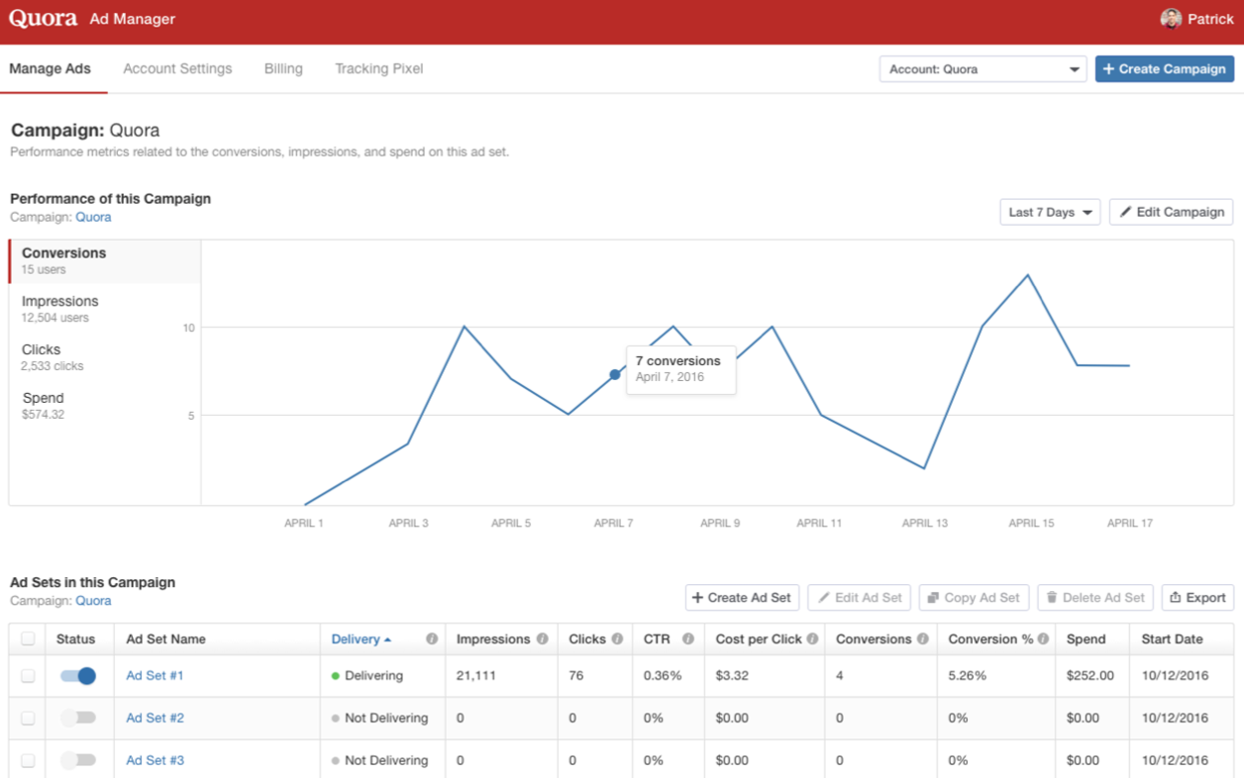Click the Delete Ad Set button
Screen dimensions: 1244x778
1095,598
